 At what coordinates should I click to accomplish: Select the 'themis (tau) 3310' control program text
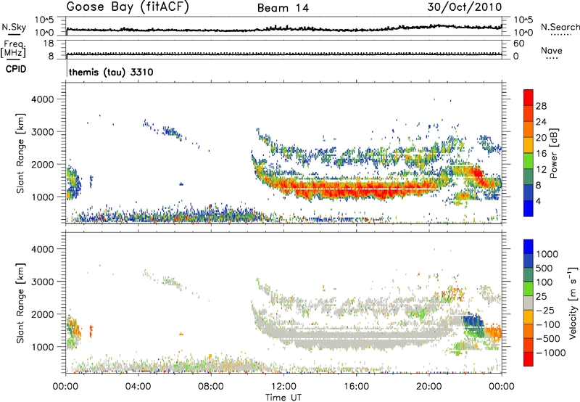[x=111, y=72]
